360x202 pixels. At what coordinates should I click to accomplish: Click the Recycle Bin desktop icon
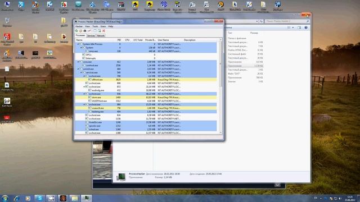pyautogui.click(x=7, y=22)
